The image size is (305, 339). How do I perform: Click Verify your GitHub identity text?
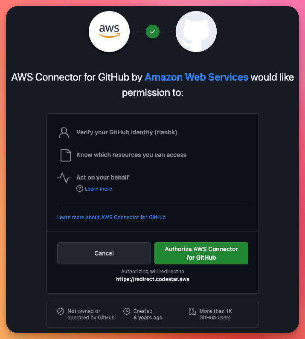[x=127, y=132]
